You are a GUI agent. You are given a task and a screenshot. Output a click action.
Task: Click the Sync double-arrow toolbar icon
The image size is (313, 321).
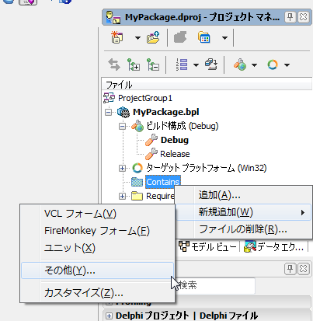pos(114,65)
